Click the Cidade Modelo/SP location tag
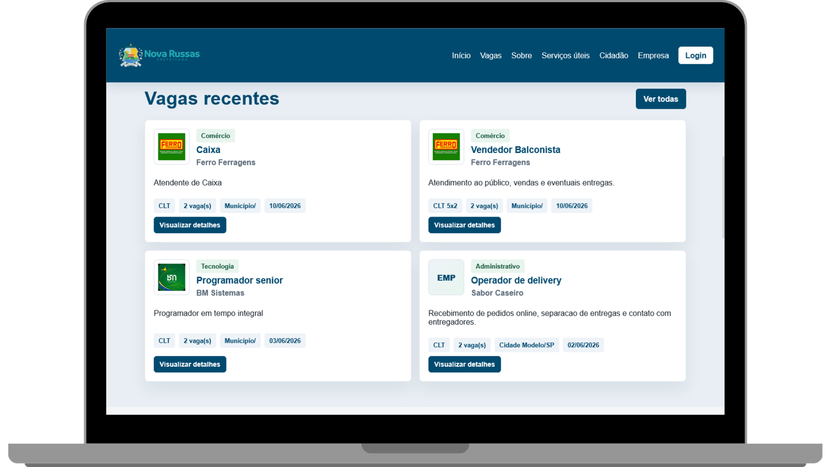Screen dimensions: 831x467 point(527,345)
